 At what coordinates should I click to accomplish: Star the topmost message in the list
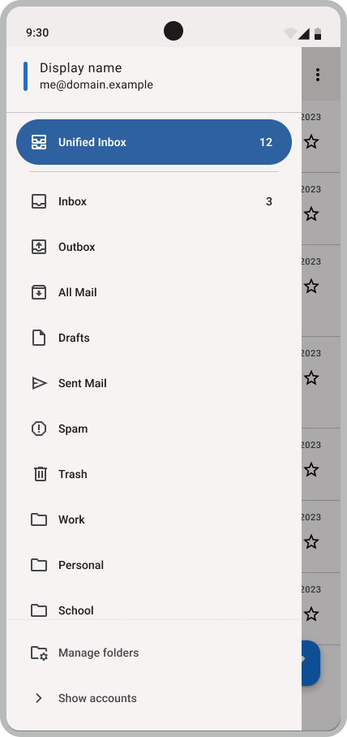pos(311,141)
